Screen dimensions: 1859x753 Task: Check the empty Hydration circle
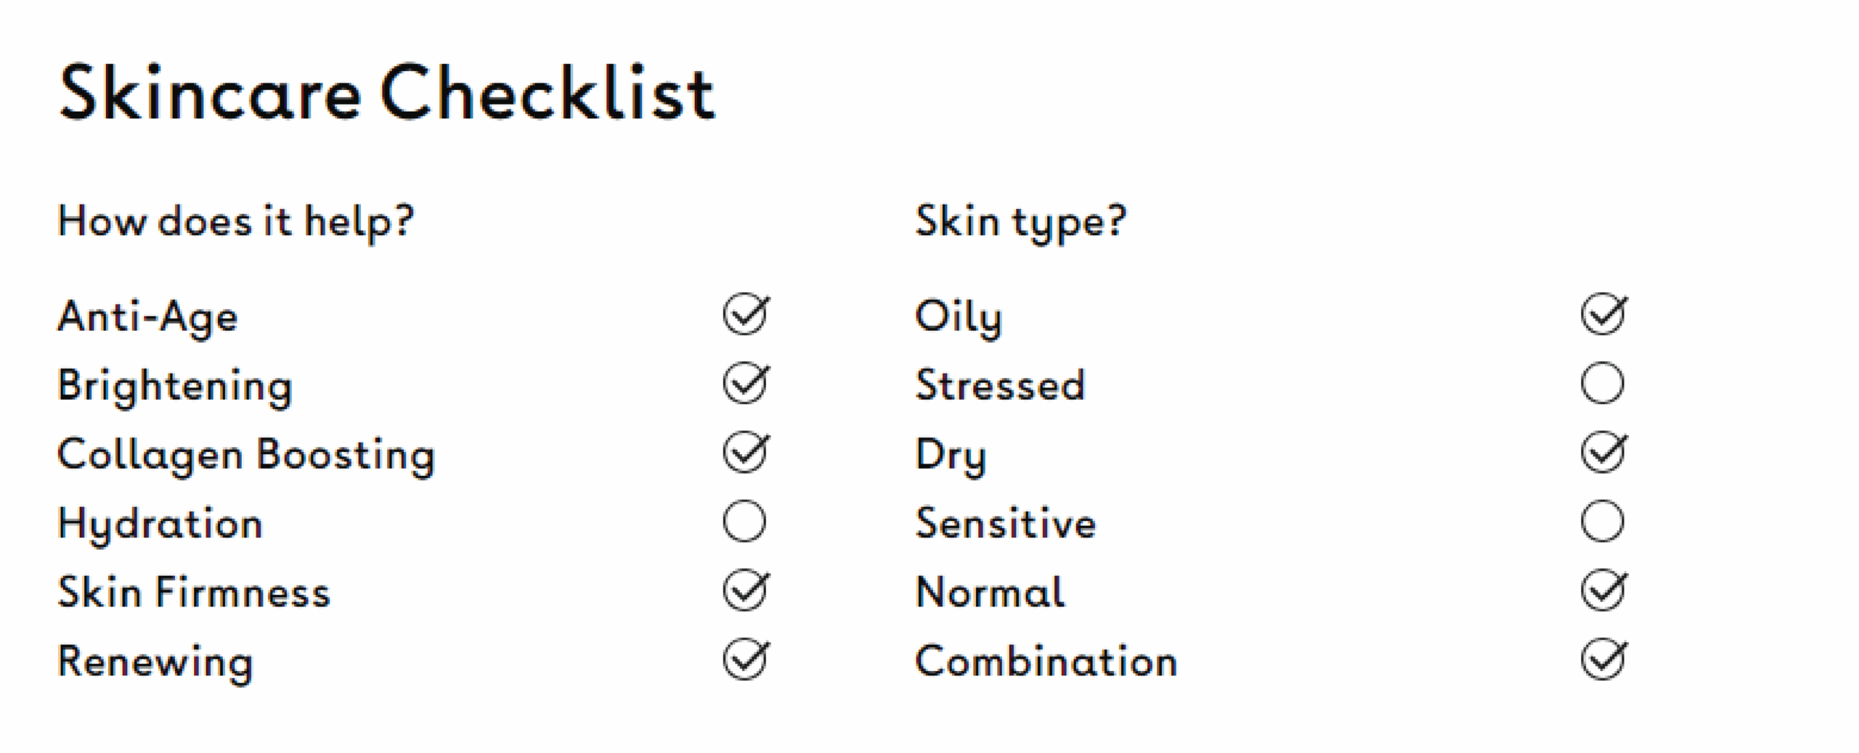pyautogui.click(x=744, y=522)
